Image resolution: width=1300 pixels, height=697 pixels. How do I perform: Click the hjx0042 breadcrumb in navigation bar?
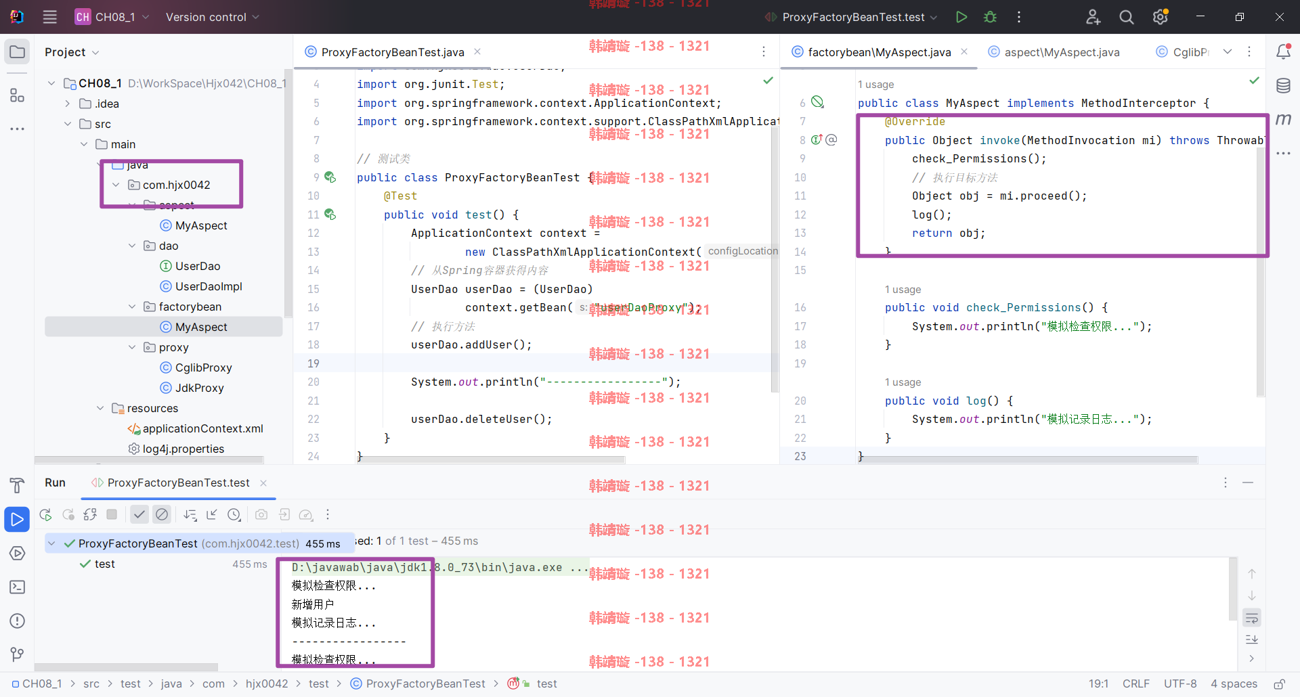(x=267, y=684)
